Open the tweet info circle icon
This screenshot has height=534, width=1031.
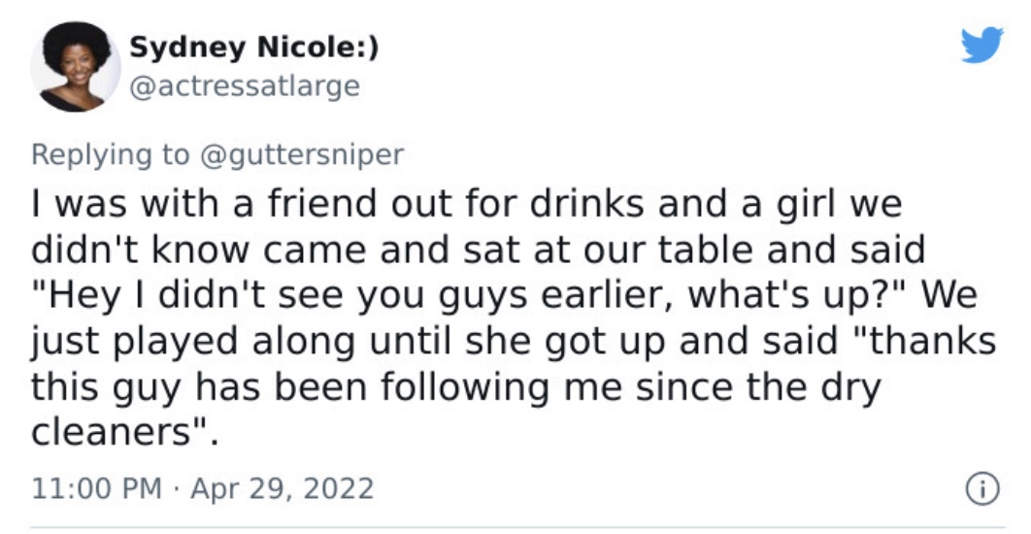click(982, 489)
